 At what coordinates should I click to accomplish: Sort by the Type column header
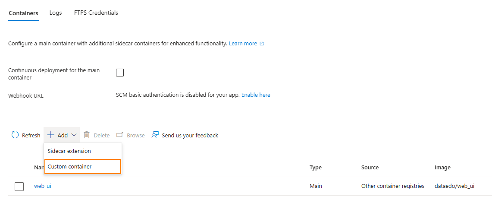pyautogui.click(x=316, y=168)
